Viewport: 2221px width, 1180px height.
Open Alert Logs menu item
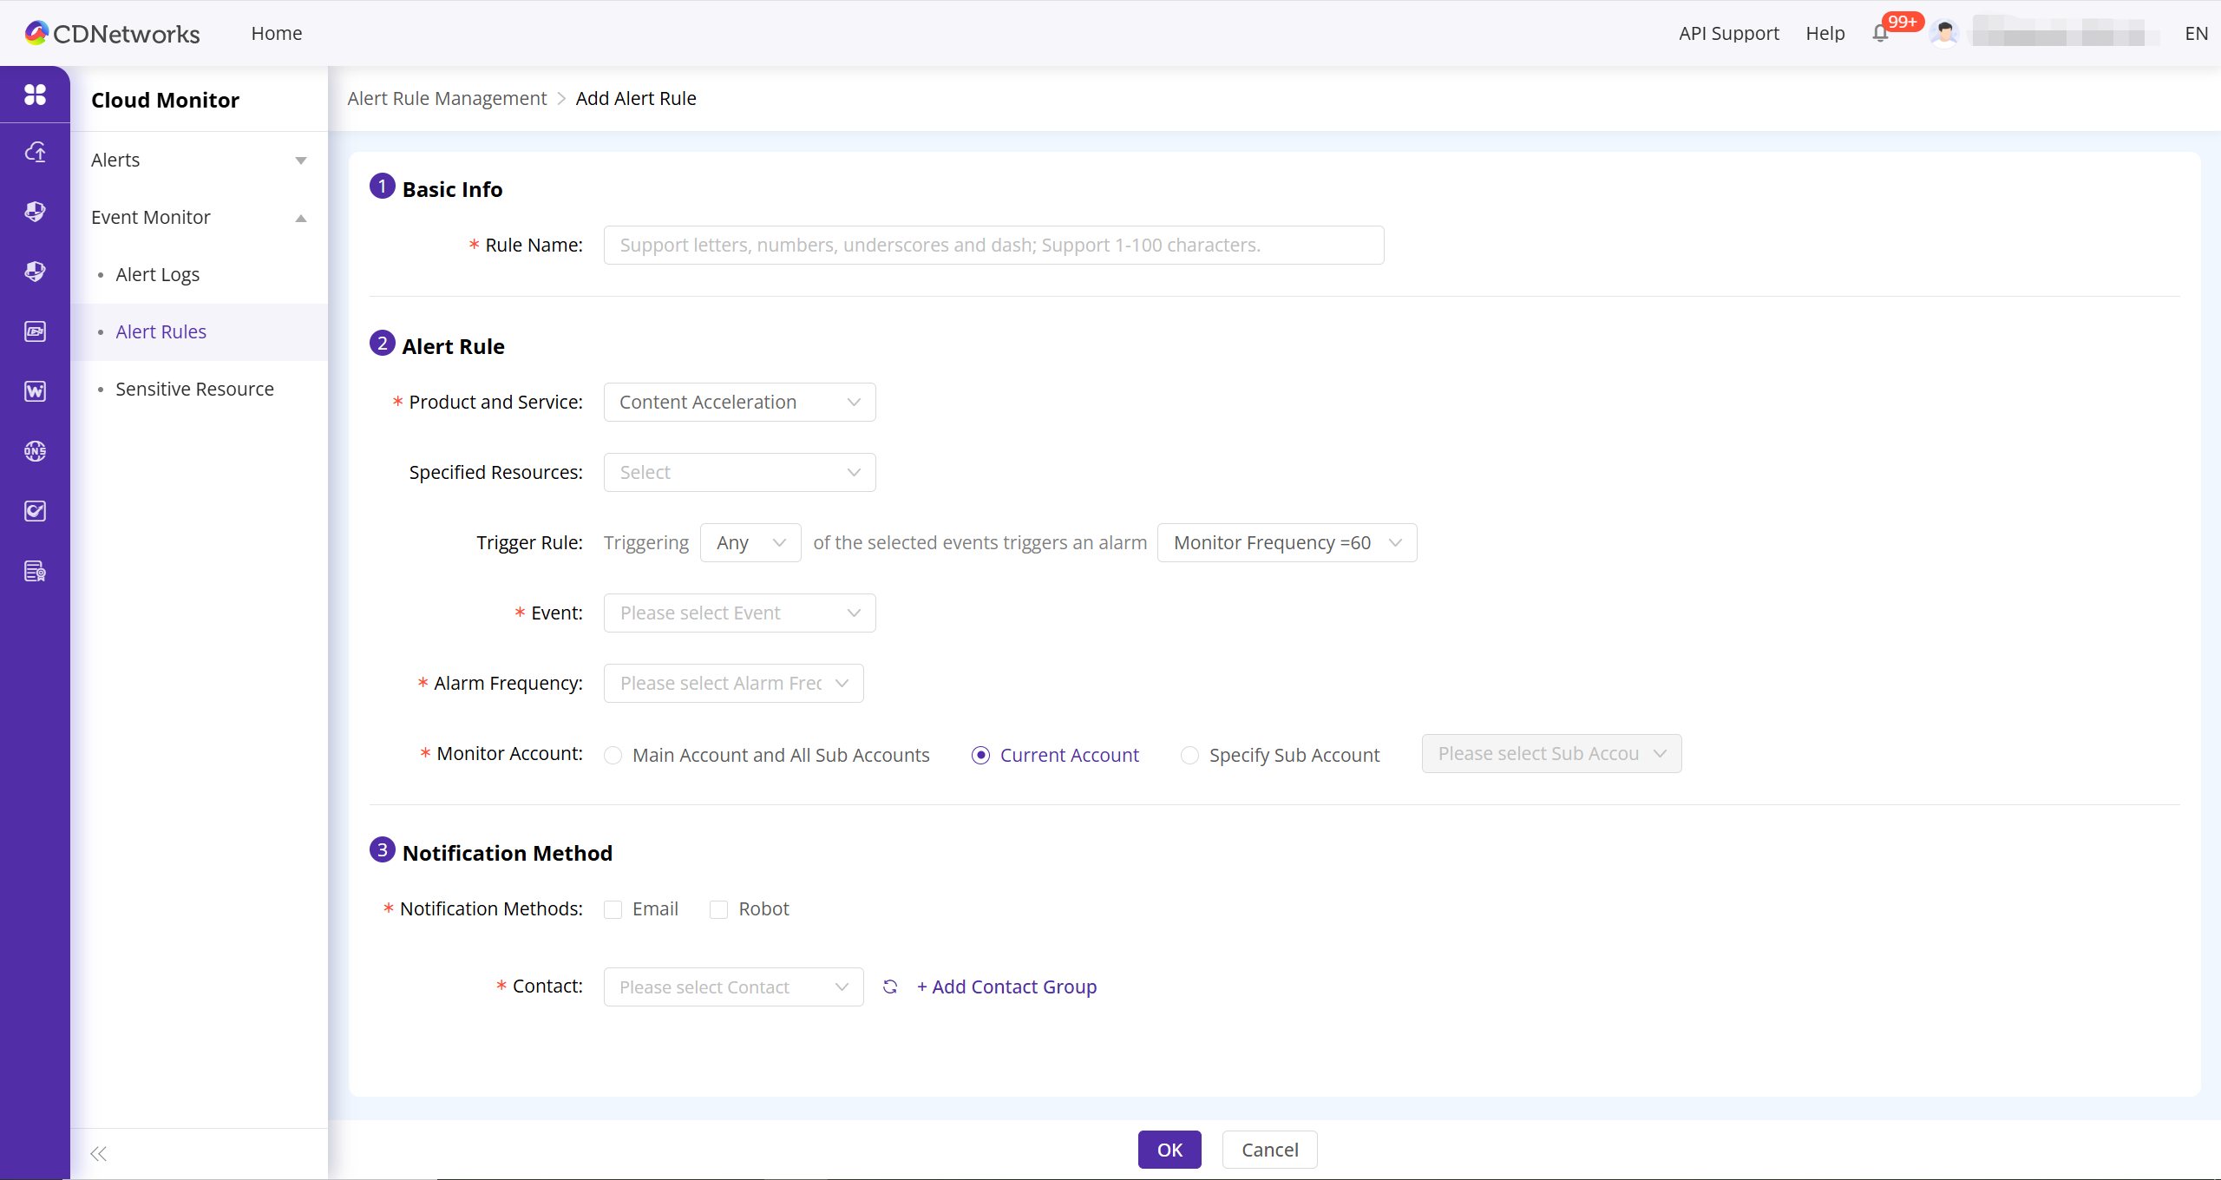click(x=157, y=274)
